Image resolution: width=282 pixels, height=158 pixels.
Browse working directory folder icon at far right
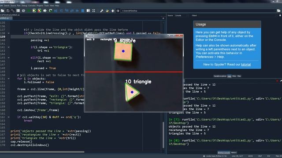coord(278,11)
